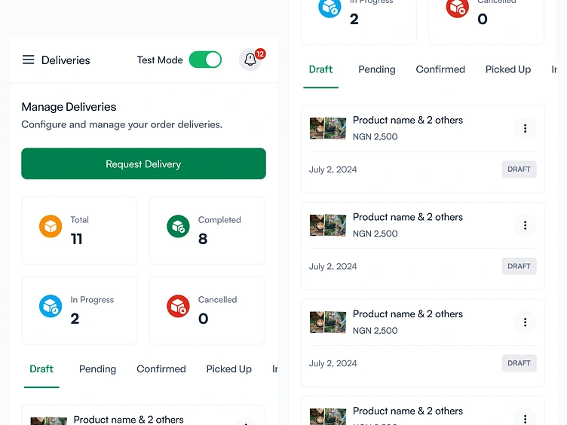
Task: Open notifications bell with 12 badge
Action: coord(250,60)
